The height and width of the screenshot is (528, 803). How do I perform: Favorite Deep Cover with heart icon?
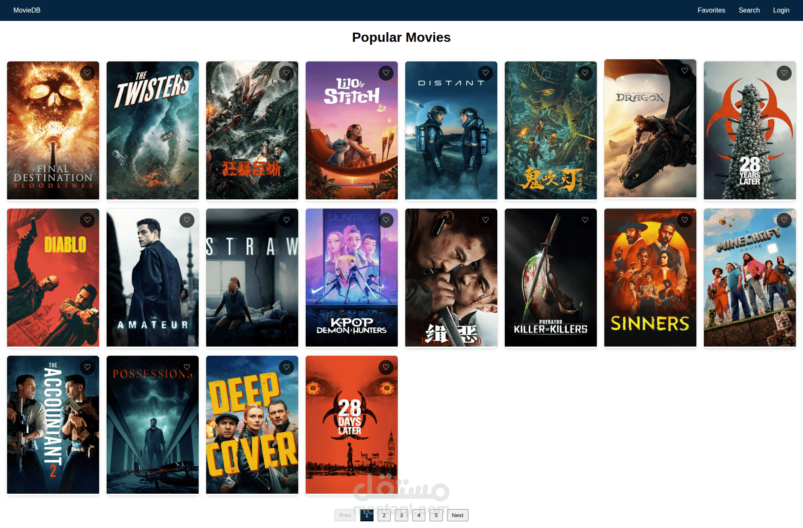tap(286, 367)
